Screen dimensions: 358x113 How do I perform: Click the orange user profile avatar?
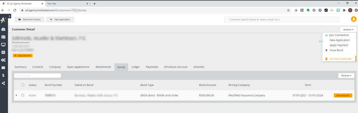354,19
